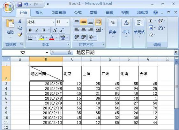Viewport: 179px width, 130px height.
Task: Align text right
Action: (90, 30)
